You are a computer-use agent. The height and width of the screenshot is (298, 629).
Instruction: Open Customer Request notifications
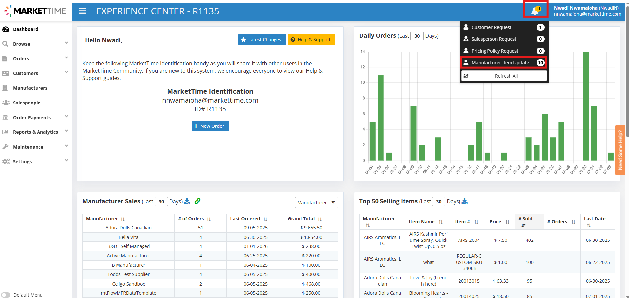(504, 27)
